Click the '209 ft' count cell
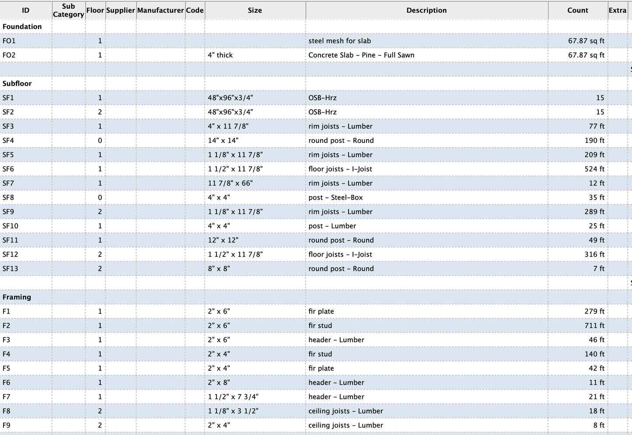This screenshot has height=435, width=632. tap(594, 155)
